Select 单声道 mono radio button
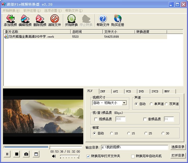Image resolution: width=188 pixels, height=163 pixels. 151,104
